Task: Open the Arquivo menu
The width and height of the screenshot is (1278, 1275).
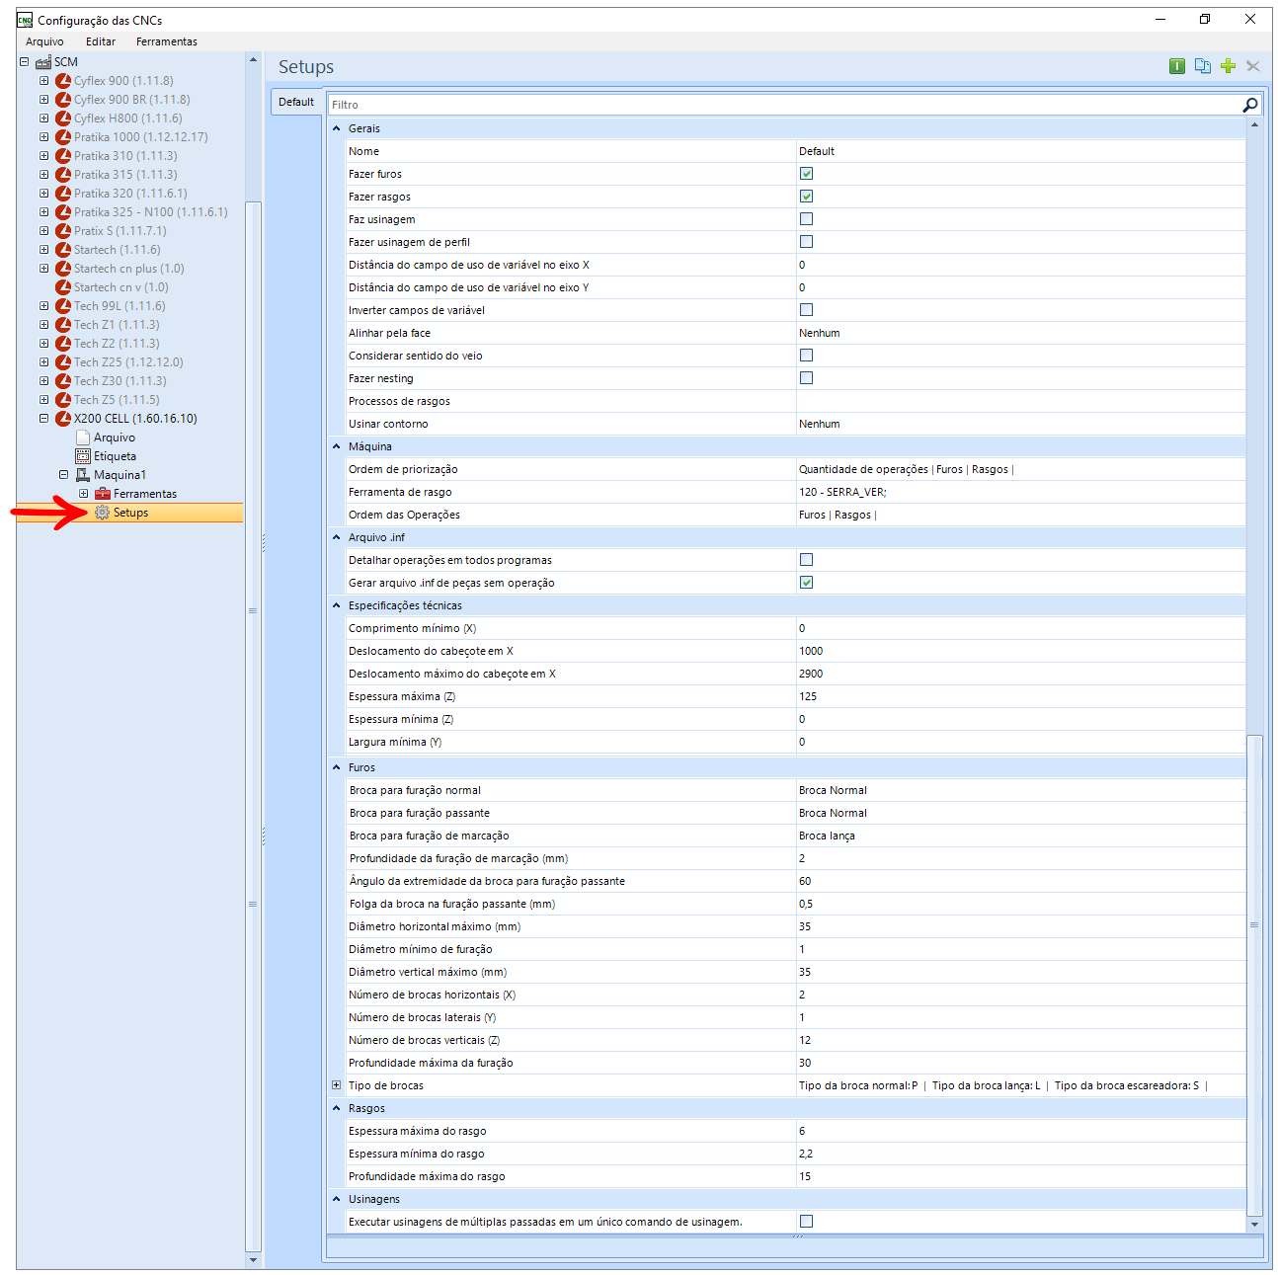Action: pyautogui.click(x=44, y=41)
